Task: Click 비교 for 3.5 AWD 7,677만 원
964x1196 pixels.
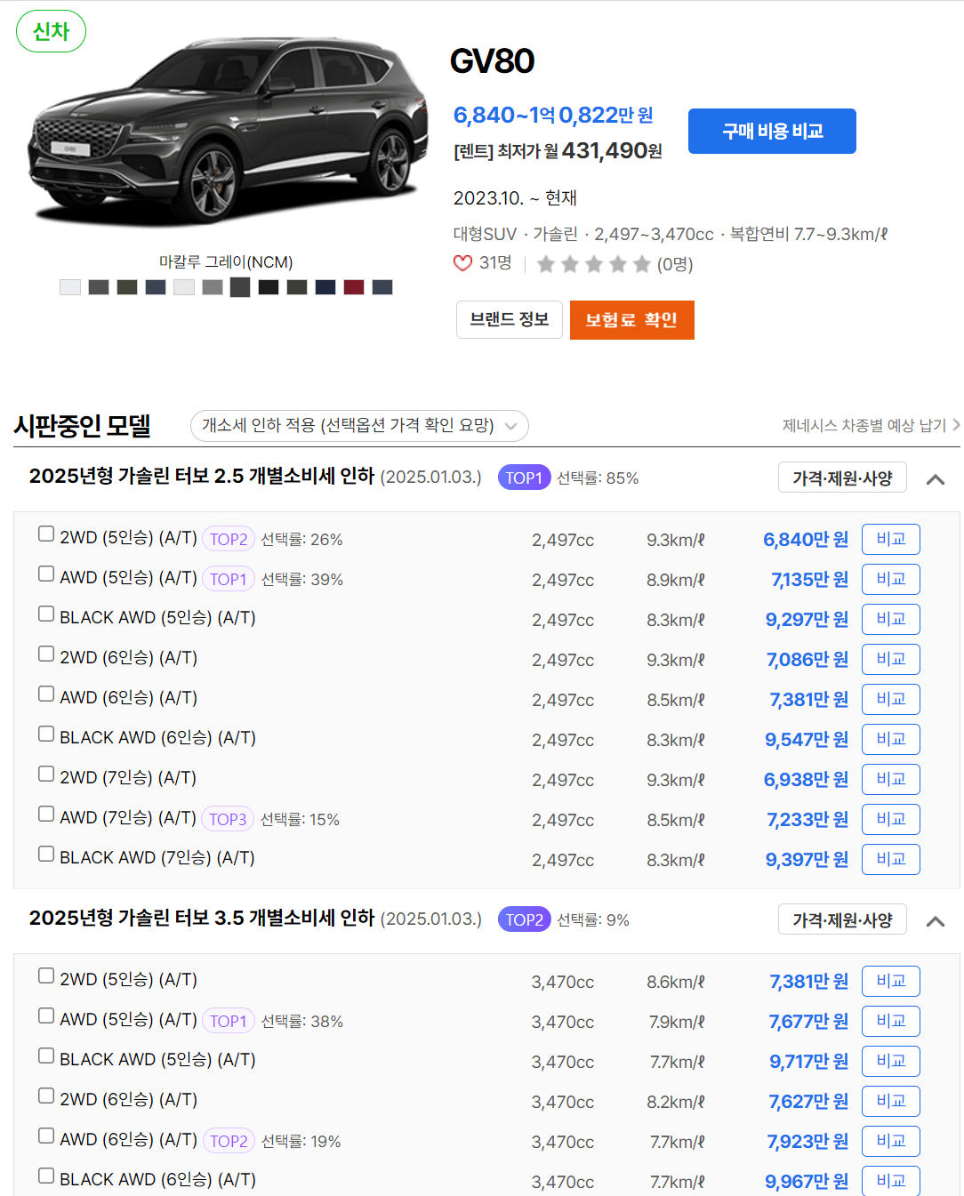Action: point(891,1021)
